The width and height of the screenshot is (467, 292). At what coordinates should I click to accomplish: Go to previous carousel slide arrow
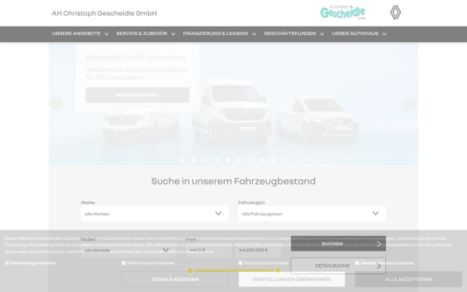(57, 104)
